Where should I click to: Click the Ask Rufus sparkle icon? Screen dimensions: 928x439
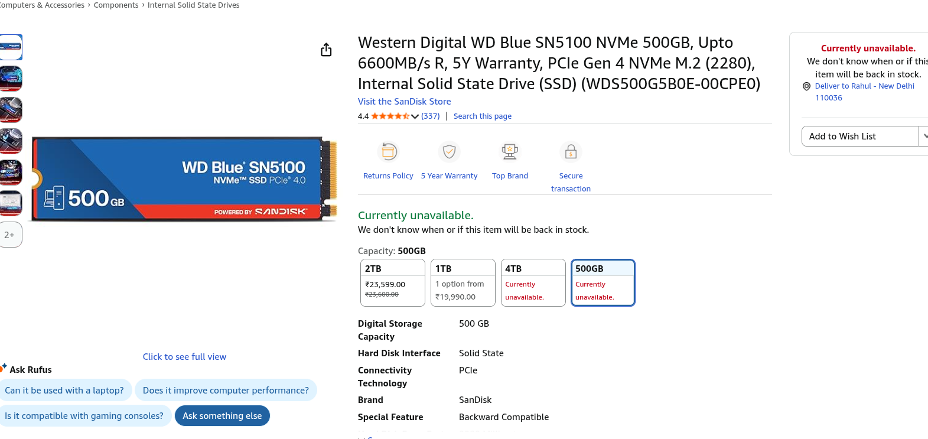4,368
